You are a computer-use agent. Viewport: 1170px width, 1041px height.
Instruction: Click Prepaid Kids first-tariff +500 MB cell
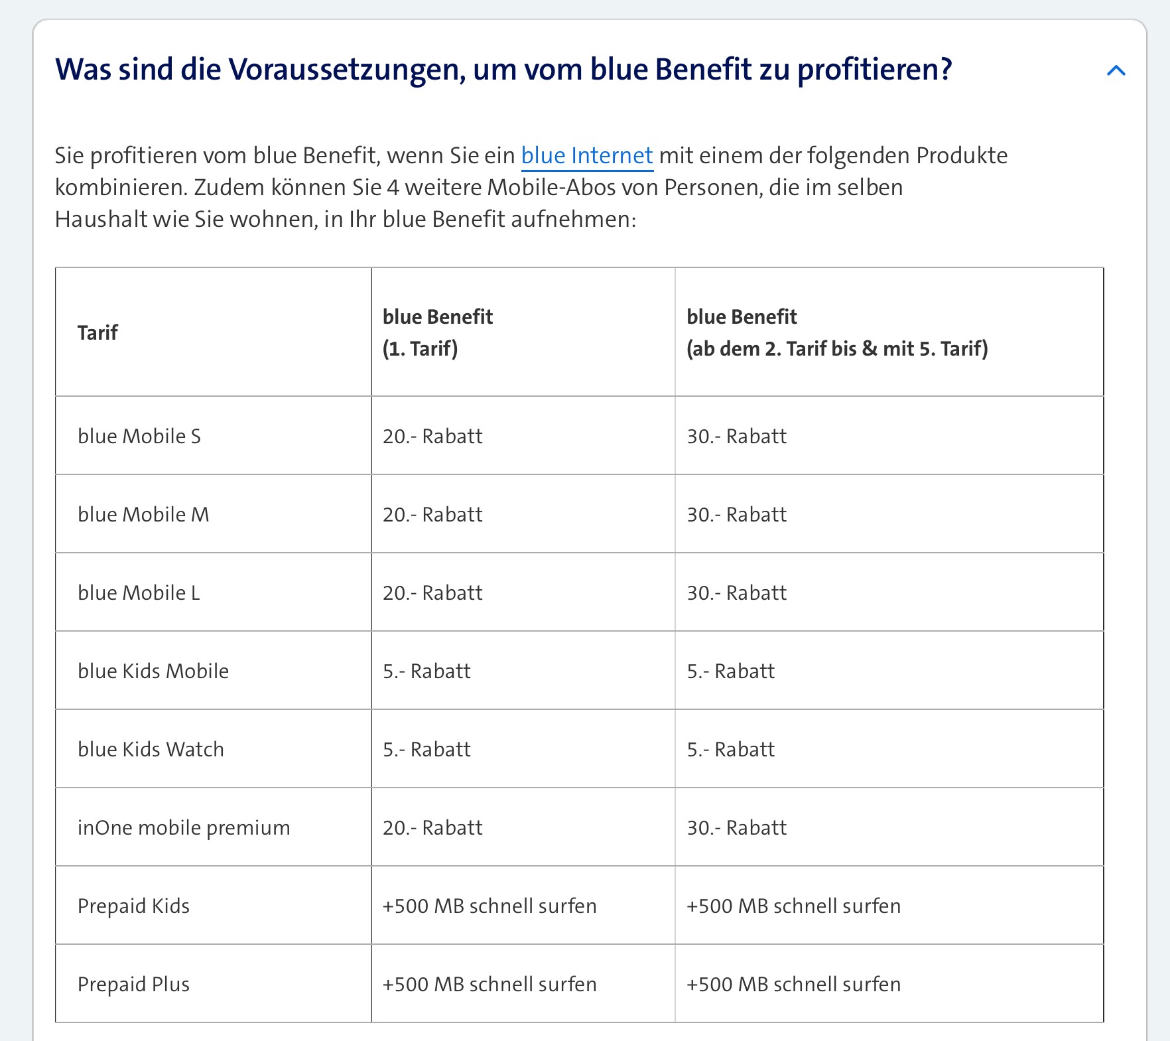pos(489,906)
